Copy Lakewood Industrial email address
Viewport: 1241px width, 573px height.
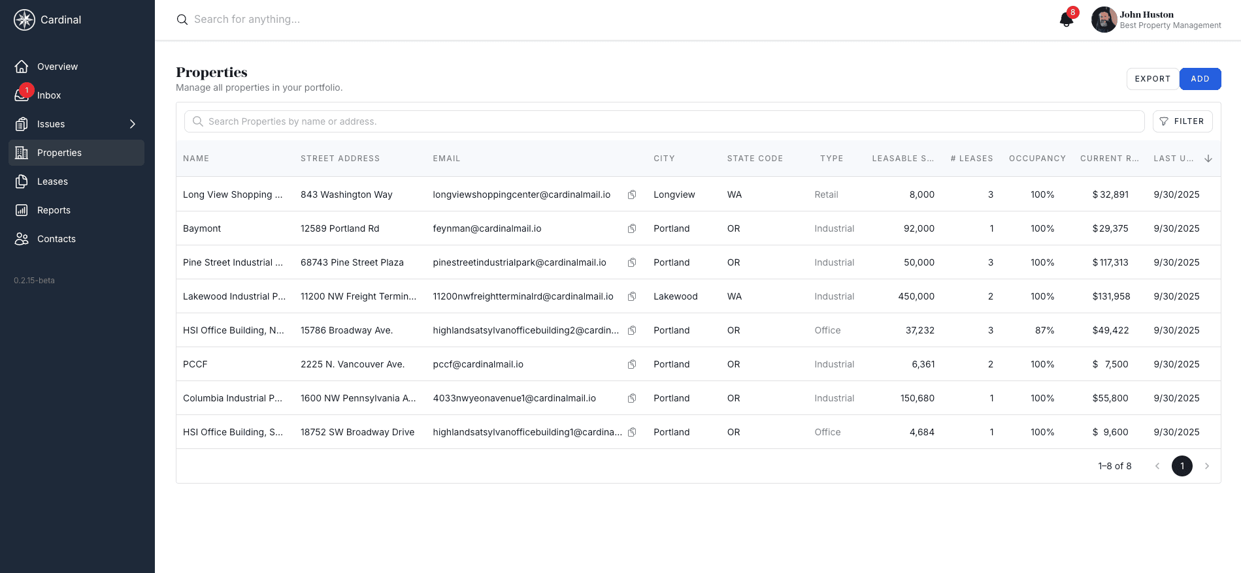(632, 296)
